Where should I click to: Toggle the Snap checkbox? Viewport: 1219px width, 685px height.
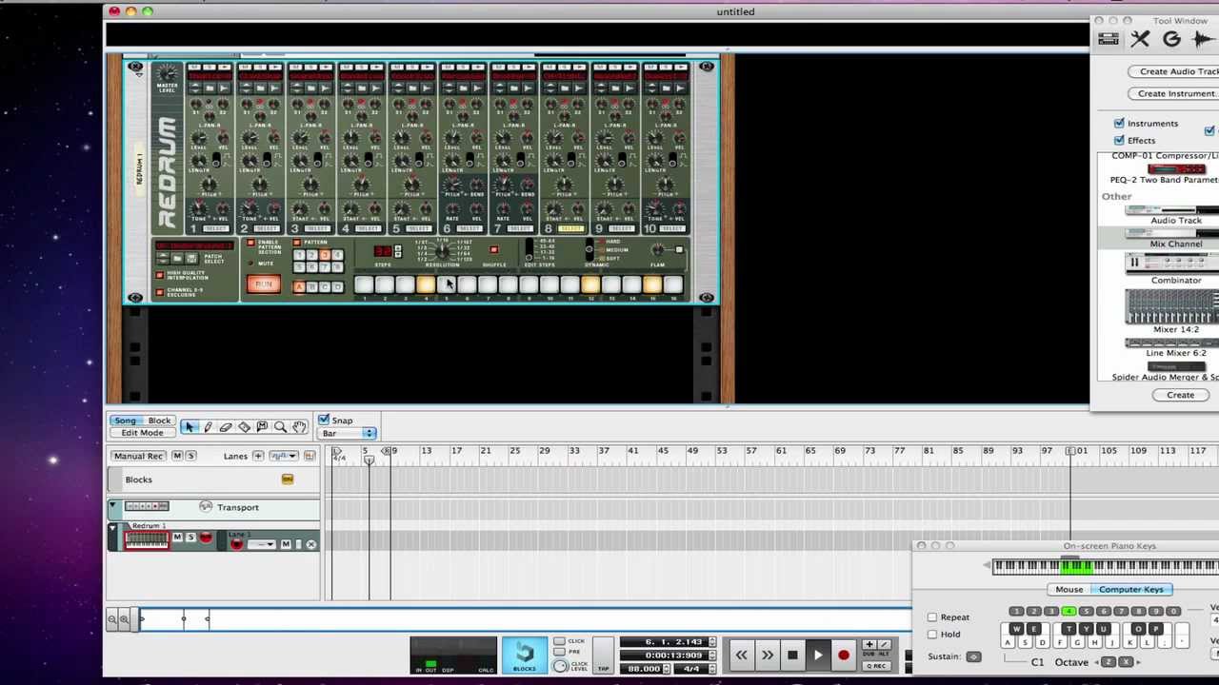point(324,420)
